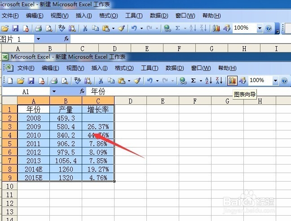
Task: Select cell containing 产量
Action: (x=66, y=109)
